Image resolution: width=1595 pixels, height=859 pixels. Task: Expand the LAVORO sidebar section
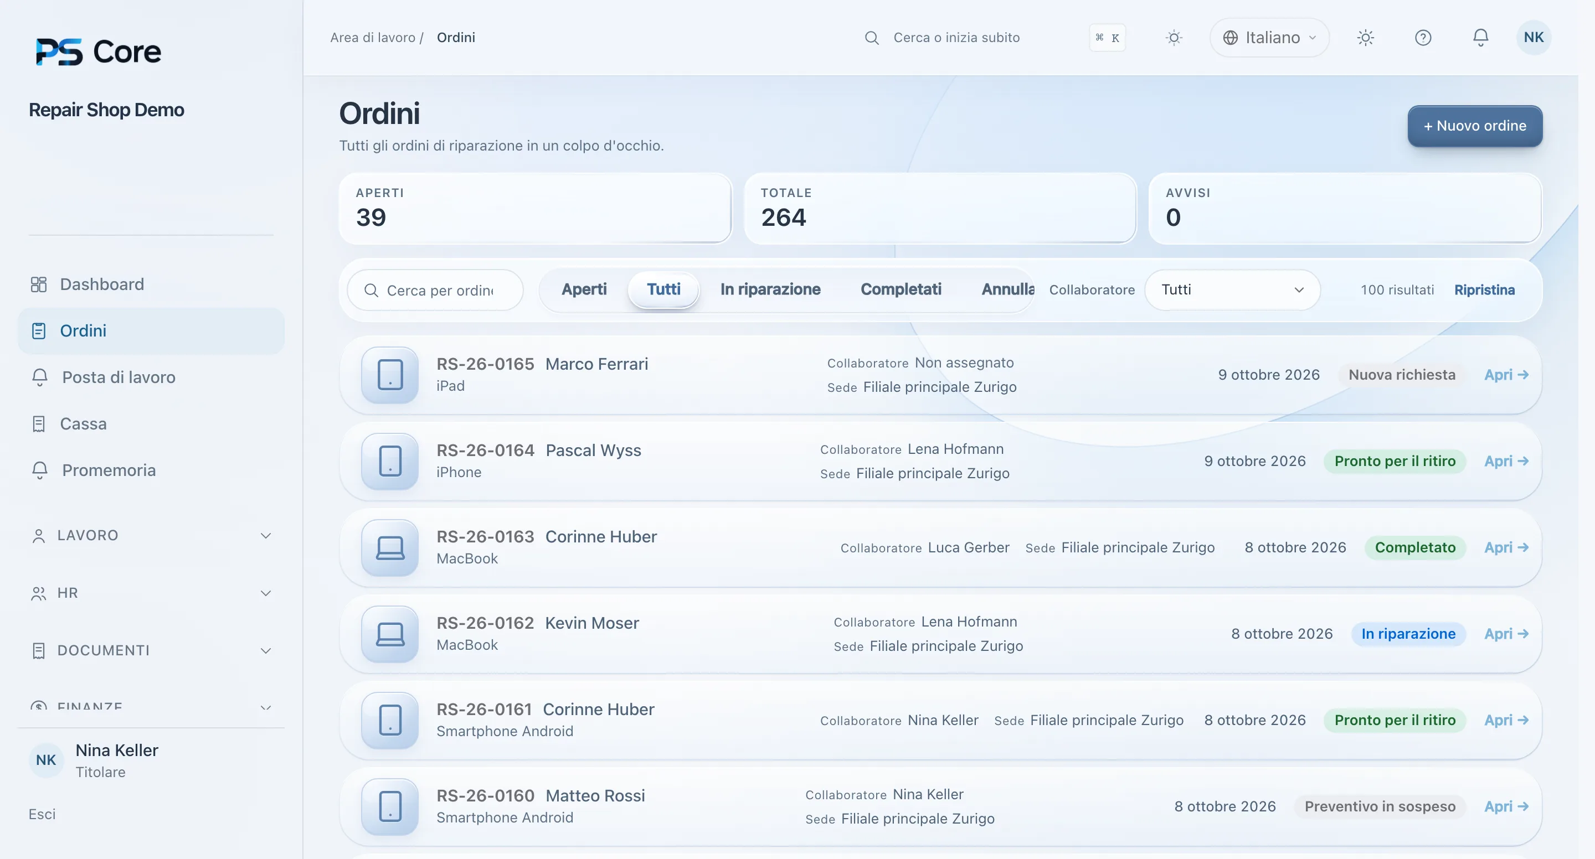[x=151, y=535]
